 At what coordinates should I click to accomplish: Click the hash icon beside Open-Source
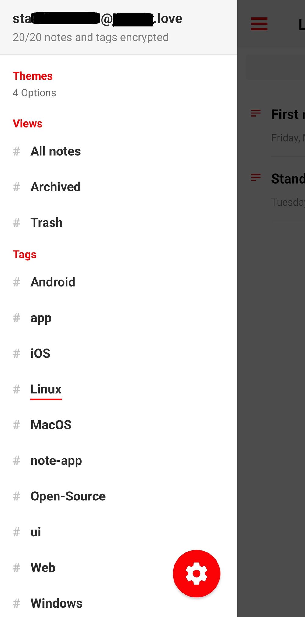pos(16,496)
